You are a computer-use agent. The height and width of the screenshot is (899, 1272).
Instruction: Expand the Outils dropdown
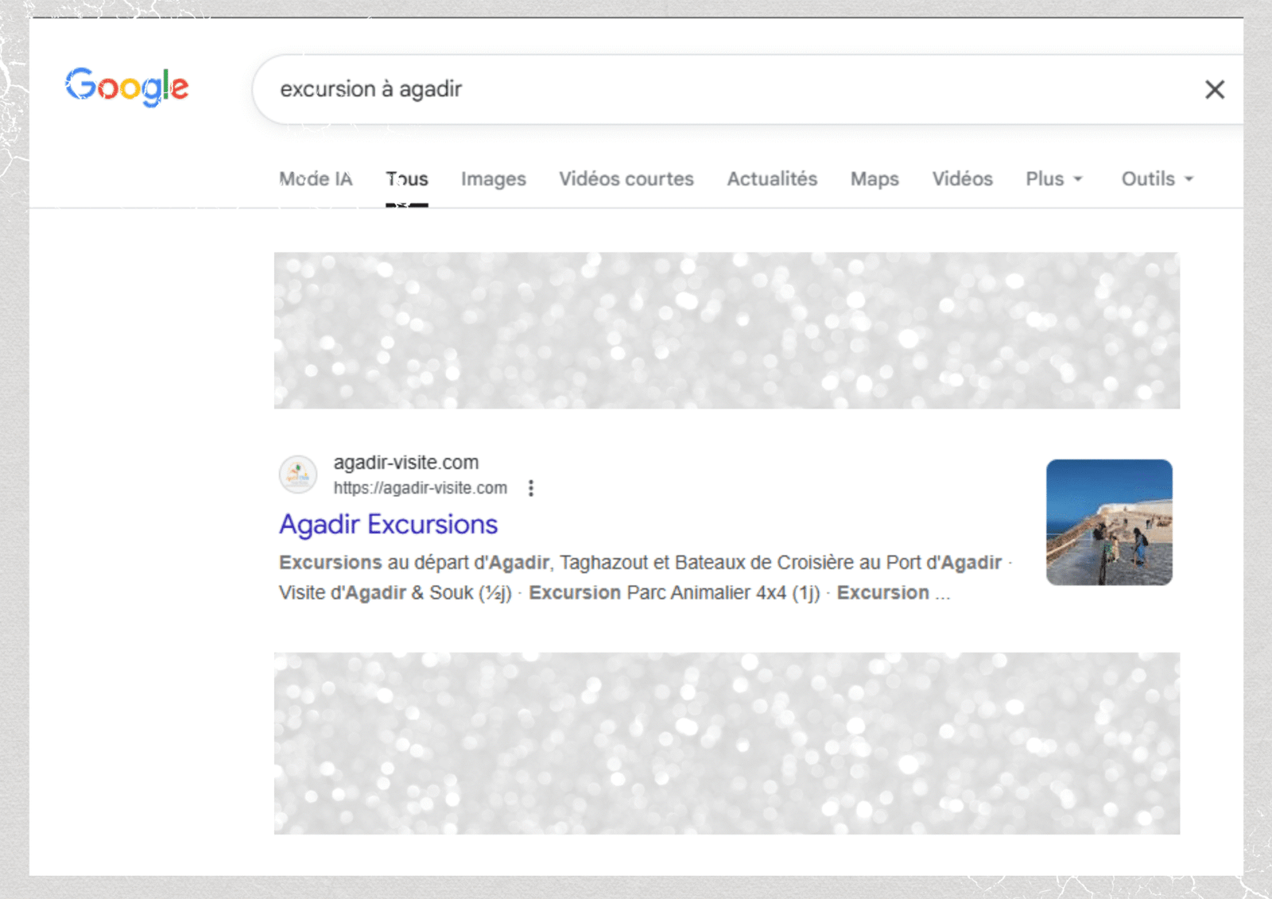1157,179
